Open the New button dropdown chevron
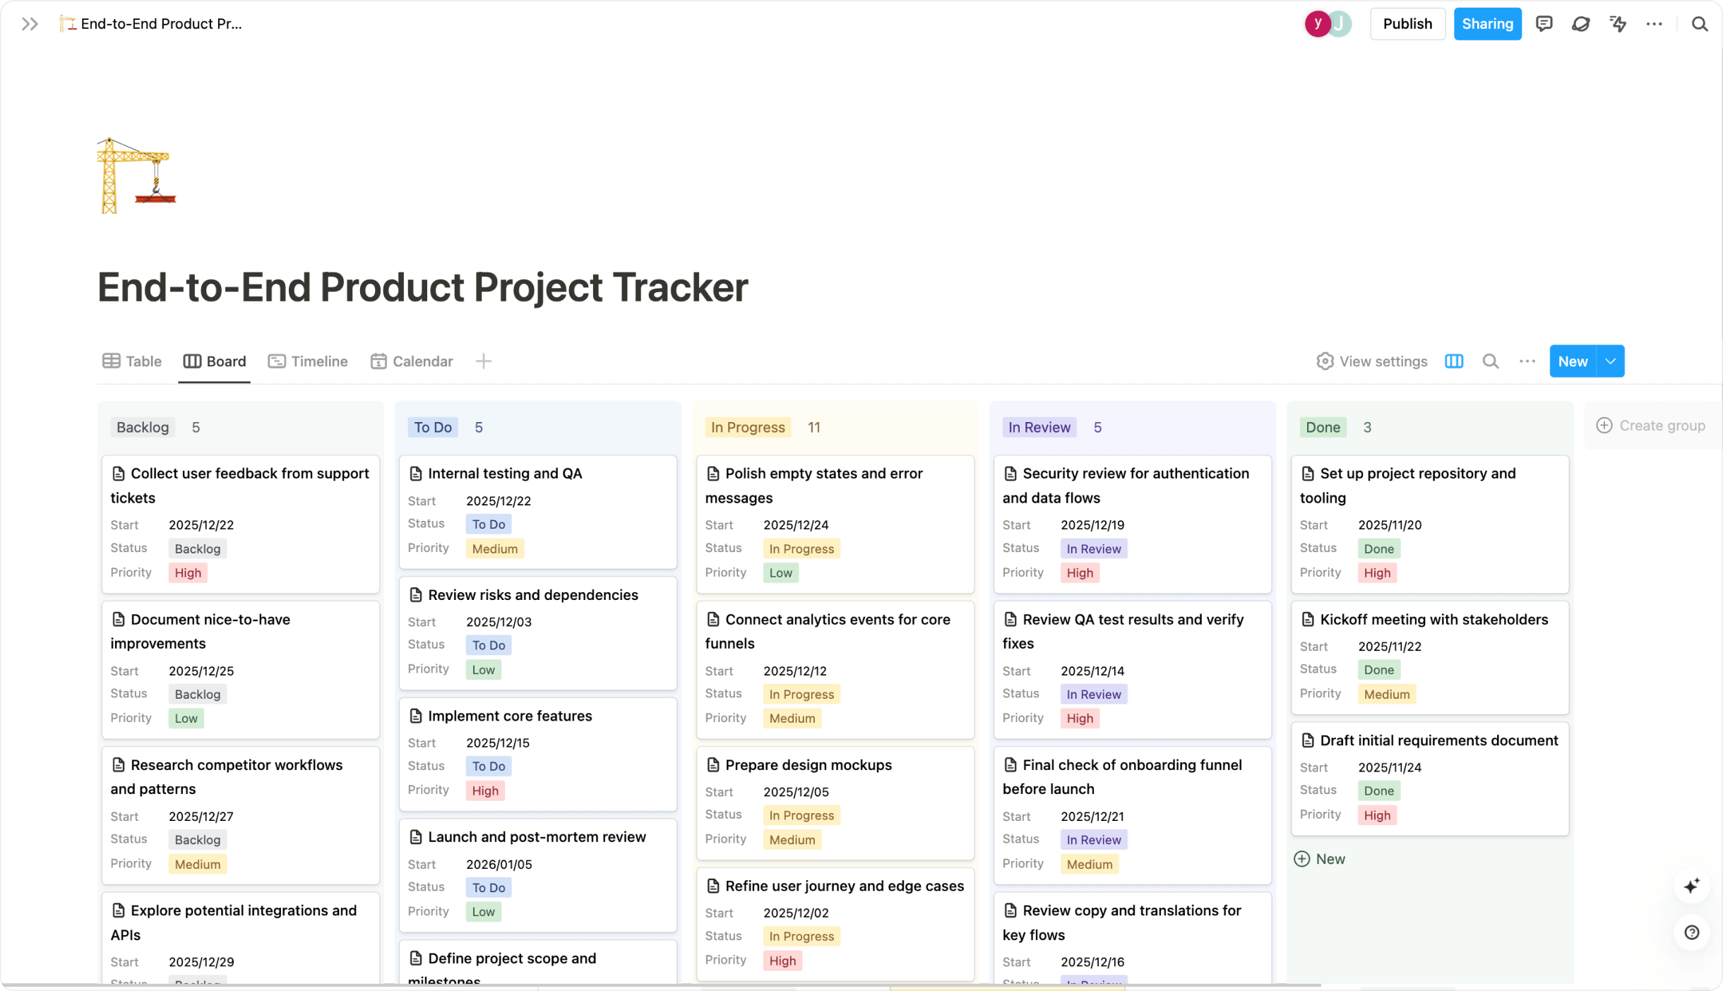Viewport: 1723px width, 991px height. [1611, 361]
